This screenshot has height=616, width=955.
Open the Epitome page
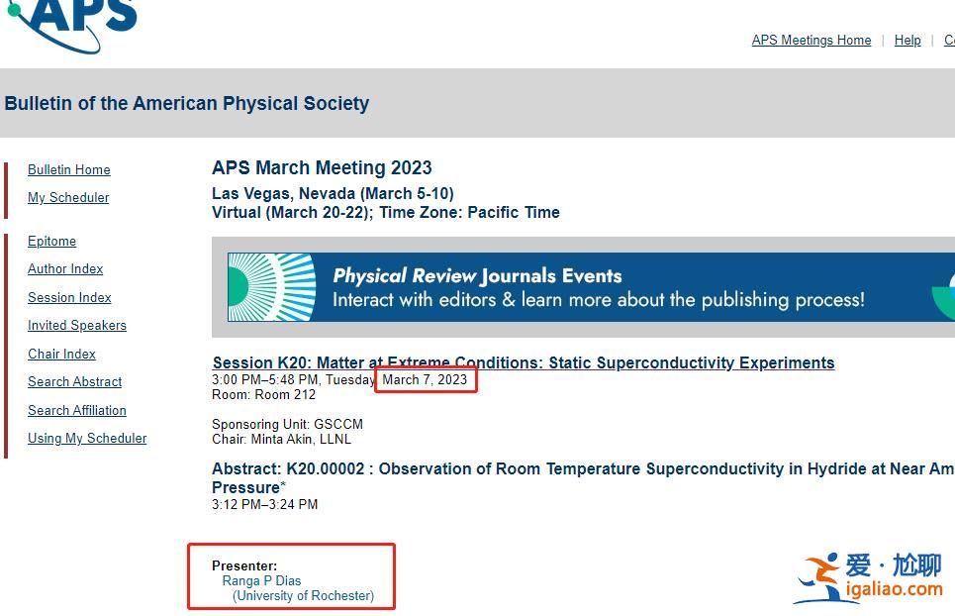point(51,242)
